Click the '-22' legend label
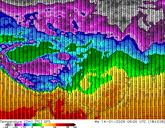This screenshot has width=165, height=128. [x=15, y=127]
